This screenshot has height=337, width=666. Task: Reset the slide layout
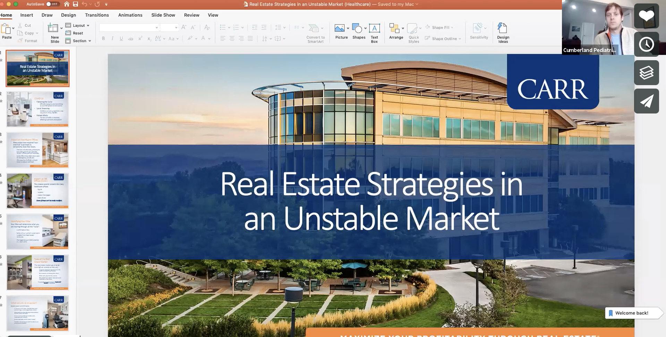tap(74, 33)
